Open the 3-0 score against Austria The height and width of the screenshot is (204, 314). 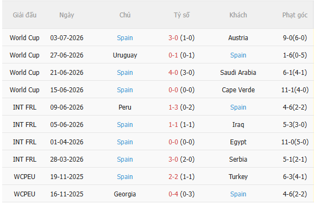173,38
